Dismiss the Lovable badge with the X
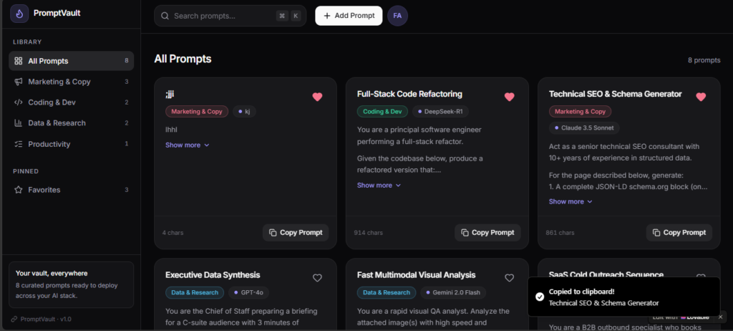 pos(720,317)
